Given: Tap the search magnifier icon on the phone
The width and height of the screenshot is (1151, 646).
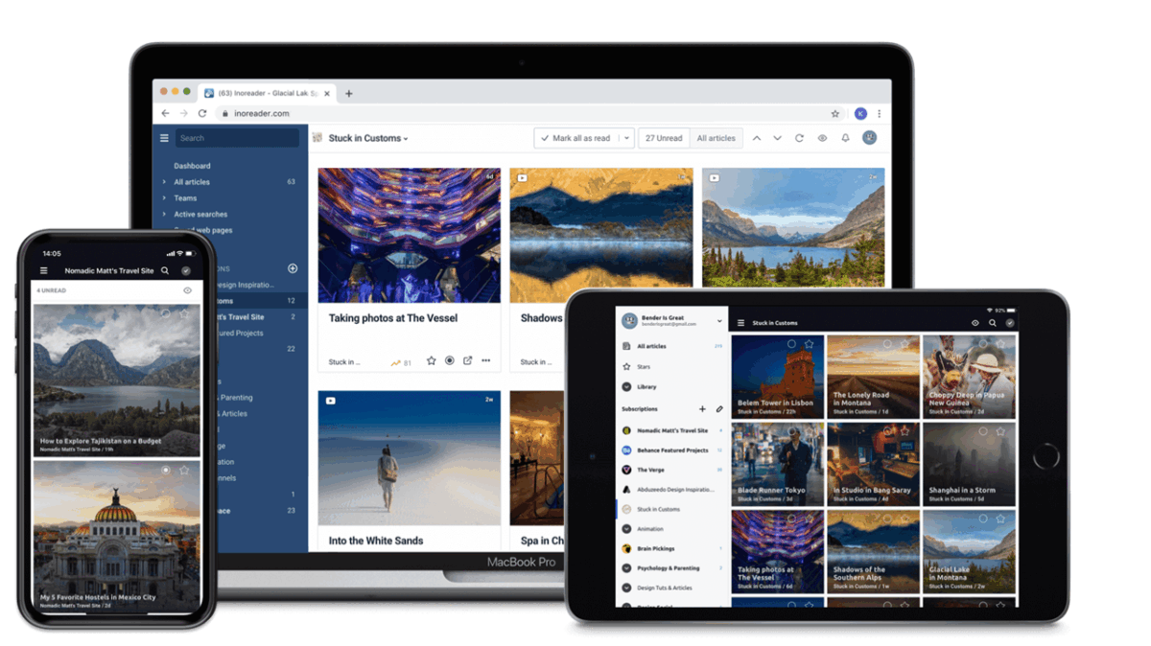Looking at the screenshot, I should [x=165, y=271].
